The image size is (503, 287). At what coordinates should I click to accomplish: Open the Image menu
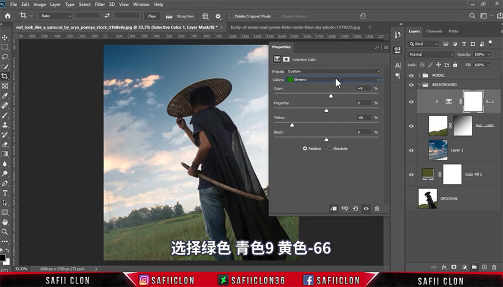coord(39,4)
